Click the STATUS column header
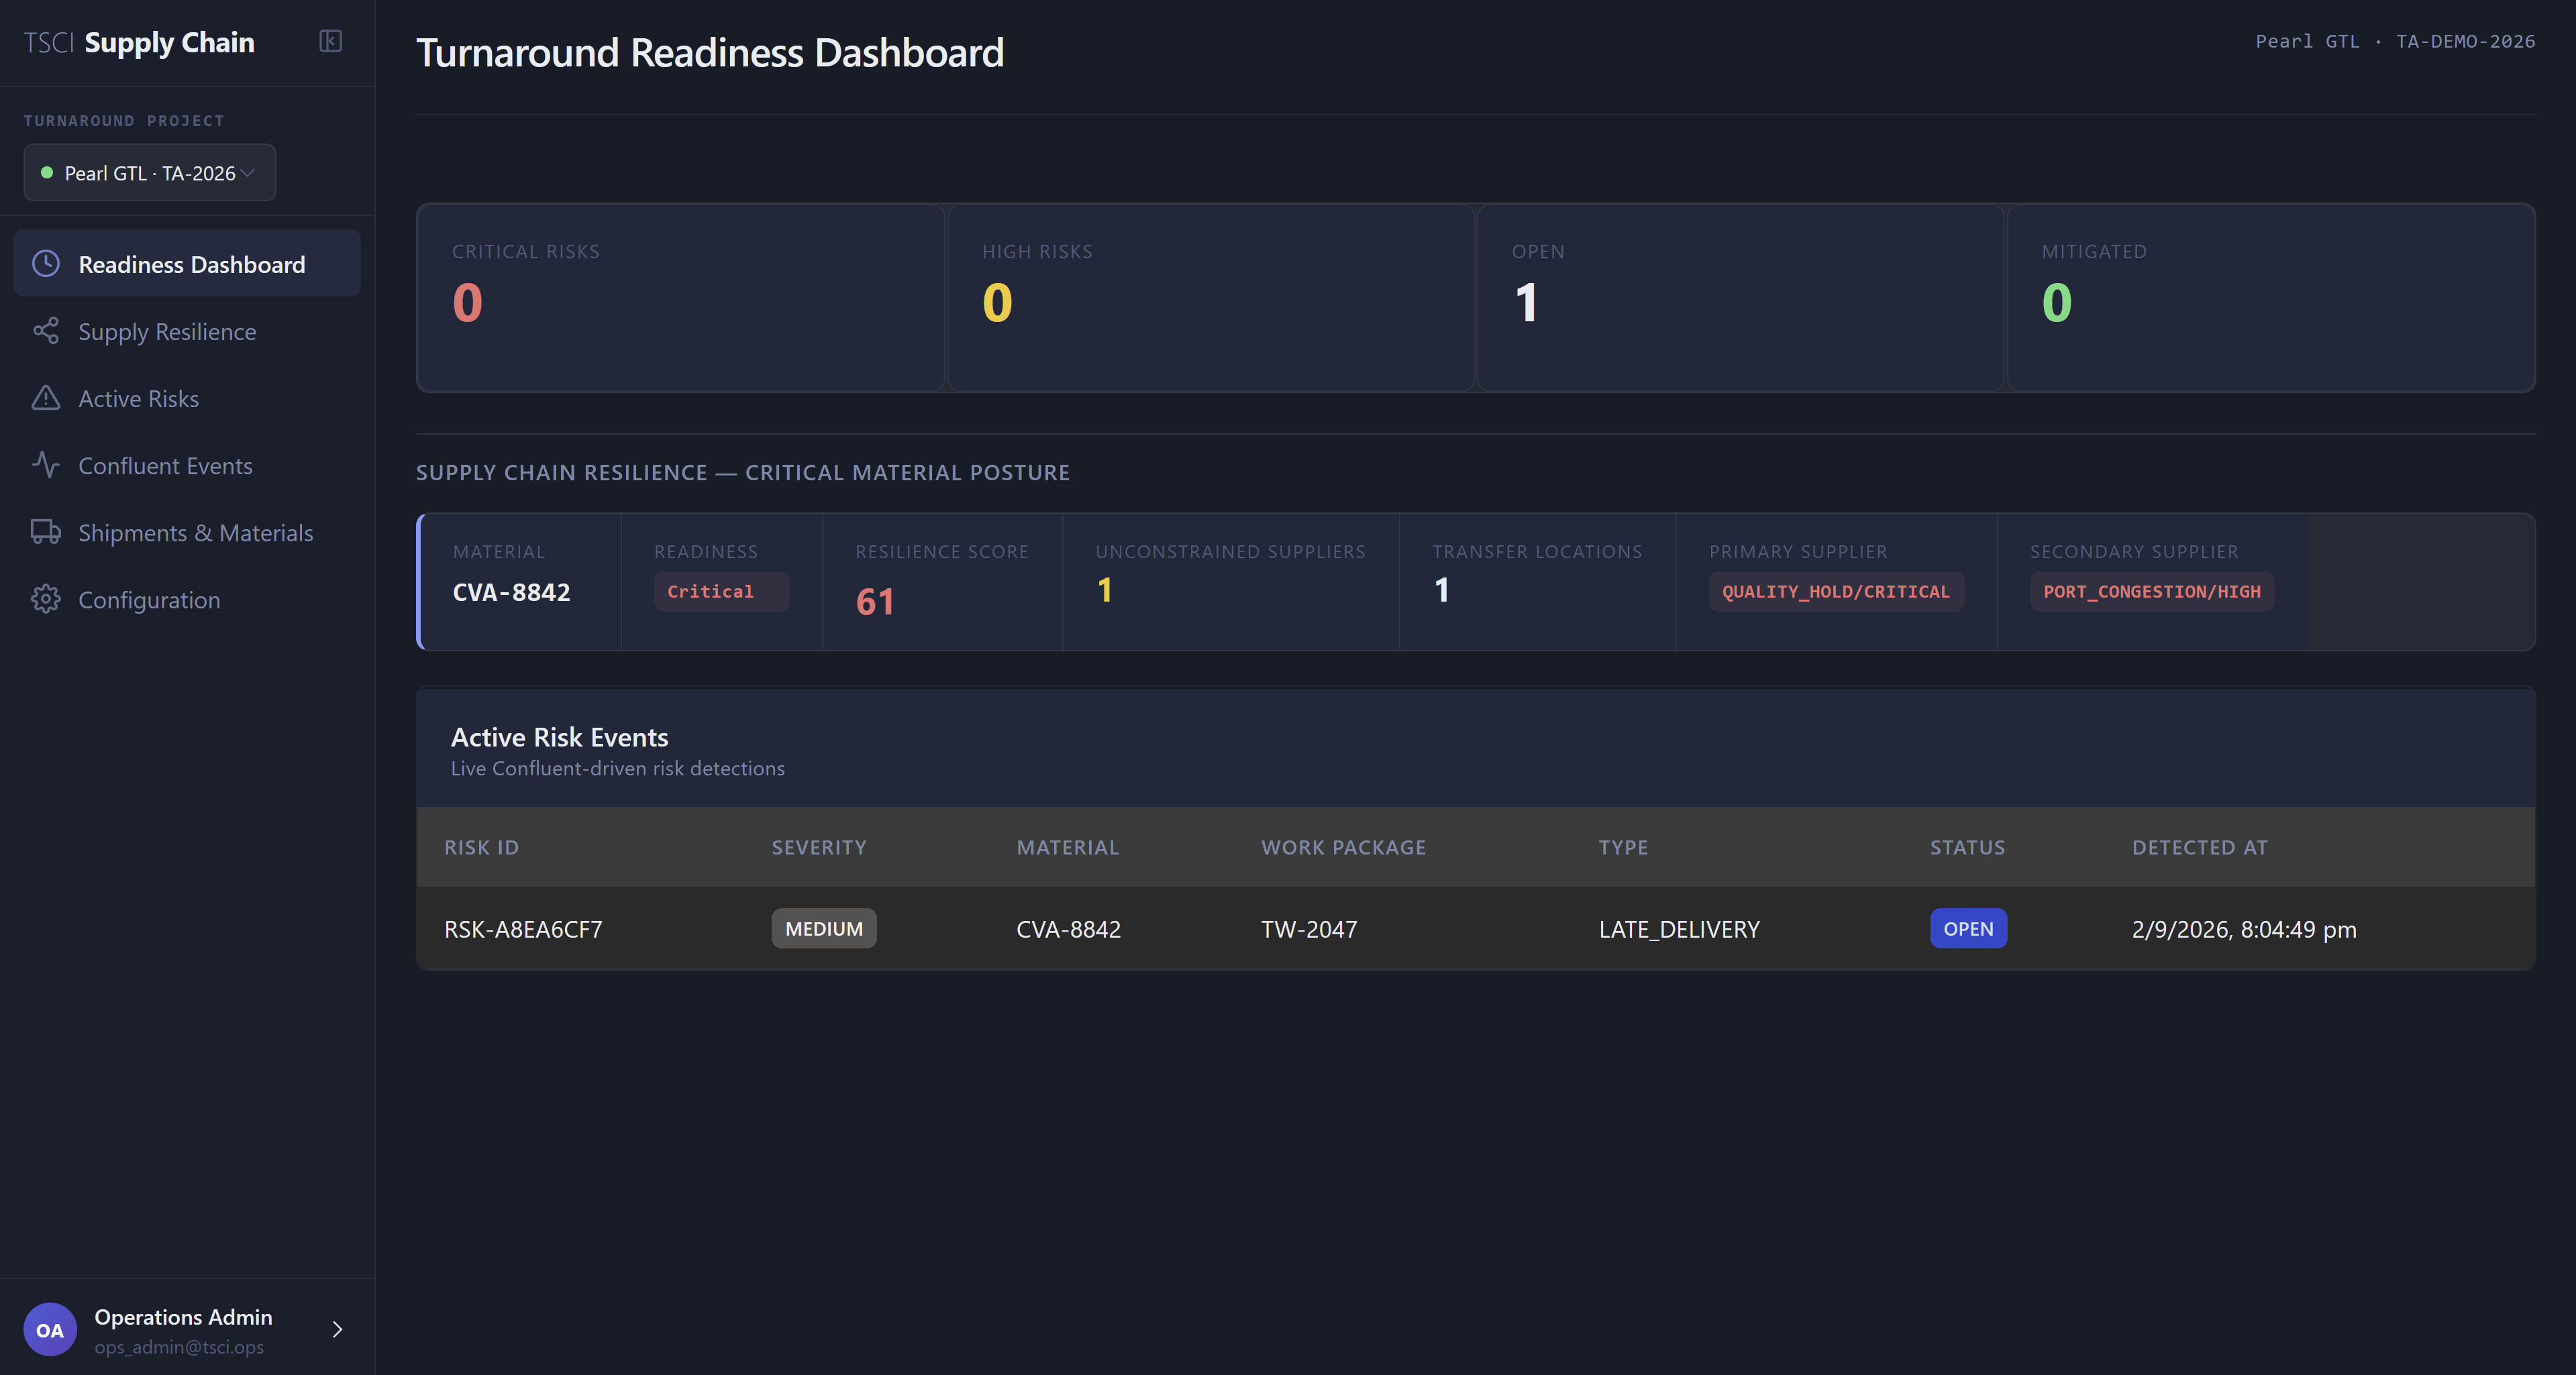2576x1375 pixels. (x=1967, y=847)
